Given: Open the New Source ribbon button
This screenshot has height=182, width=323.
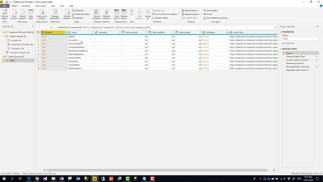Looking at the screenshot, I should click(x=14, y=14).
